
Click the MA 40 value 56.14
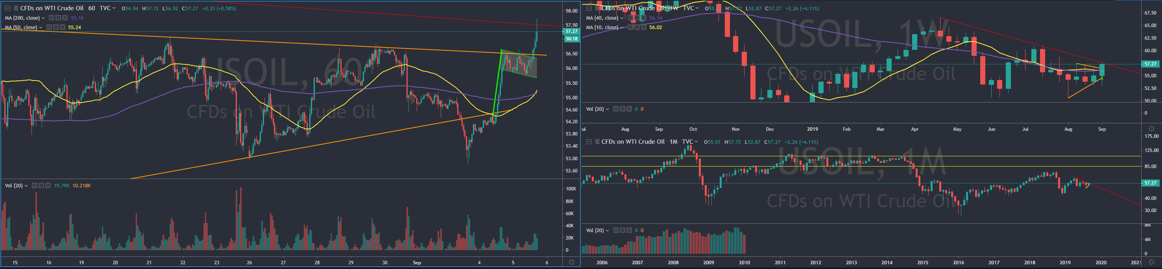656,18
